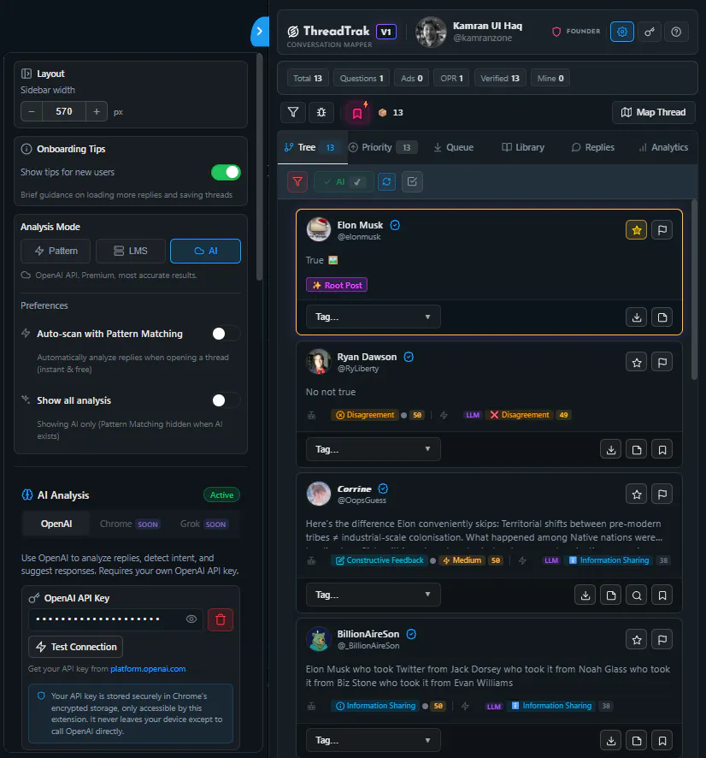Viewport: 706px width, 758px height.
Task: Click the left sidebar's vertical scrollbar
Action: click(x=259, y=167)
